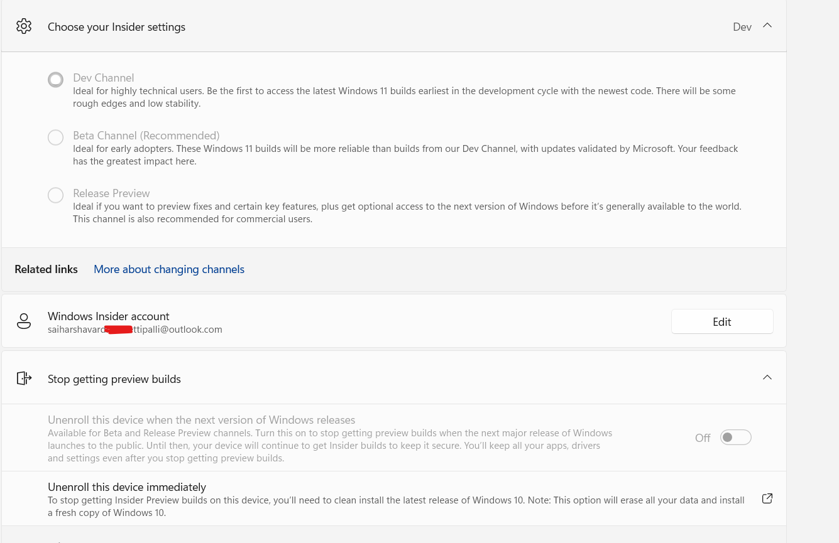
Task: Click the Off label beside the toggle
Action: (703, 438)
